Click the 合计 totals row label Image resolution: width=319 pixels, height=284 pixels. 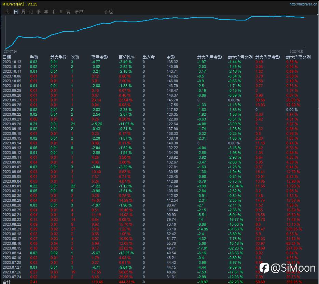7,282
